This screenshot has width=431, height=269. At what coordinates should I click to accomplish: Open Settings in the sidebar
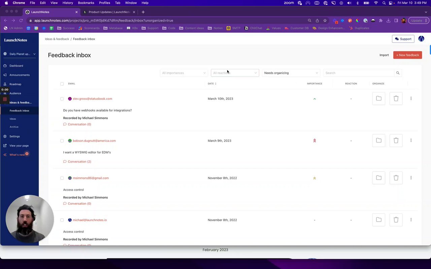14,137
